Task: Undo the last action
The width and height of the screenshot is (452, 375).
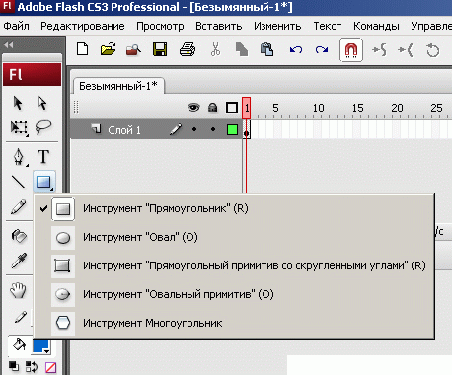Action: click(296, 50)
